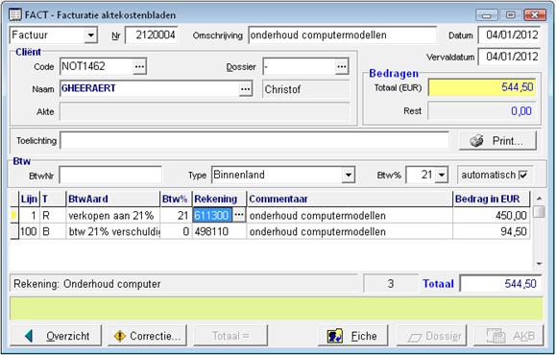
Task: Click the Commentaar cell on line 100
Action: point(350,231)
